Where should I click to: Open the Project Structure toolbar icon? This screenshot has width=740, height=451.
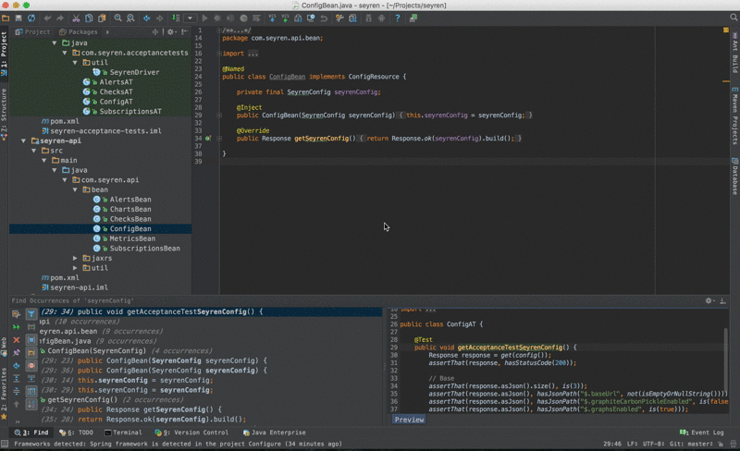click(352, 18)
